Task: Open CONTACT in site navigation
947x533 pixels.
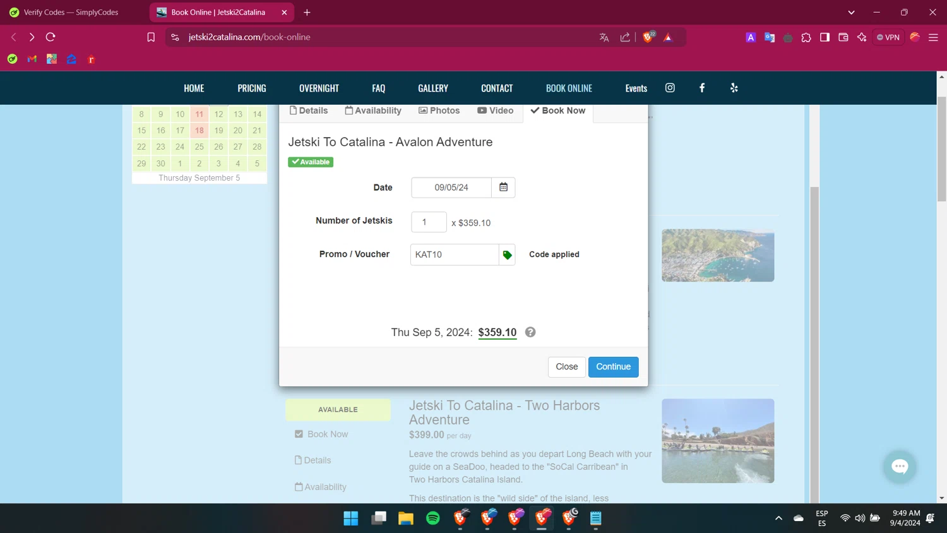Action: [x=497, y=88]
